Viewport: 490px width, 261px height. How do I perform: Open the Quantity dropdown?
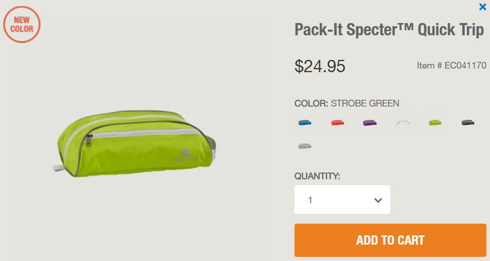point(342,200)
